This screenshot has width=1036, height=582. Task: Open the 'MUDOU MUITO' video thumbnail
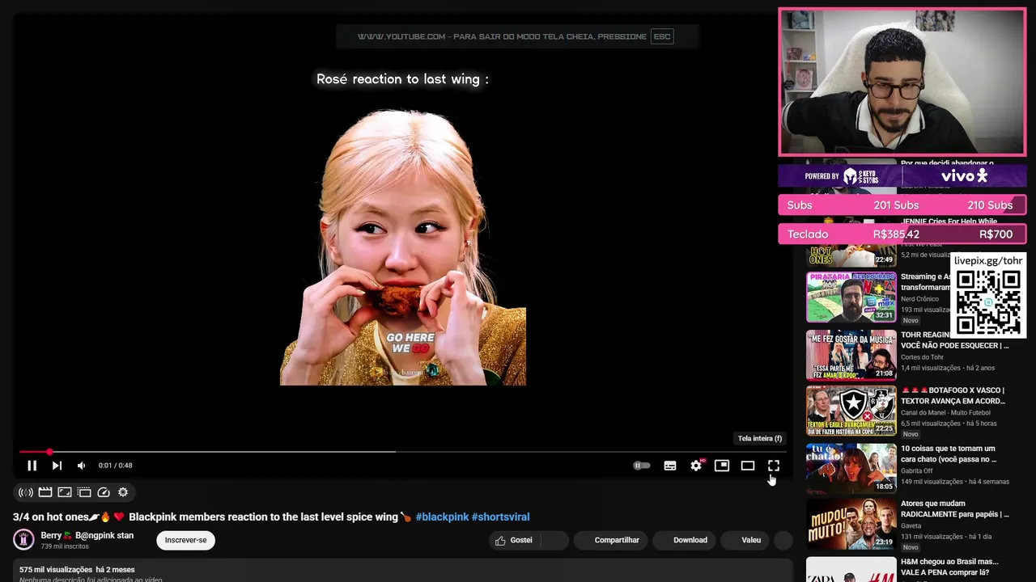pos(851,524)
